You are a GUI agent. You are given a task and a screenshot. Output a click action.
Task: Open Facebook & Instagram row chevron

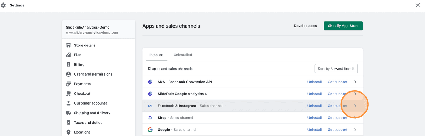[355, 106]
